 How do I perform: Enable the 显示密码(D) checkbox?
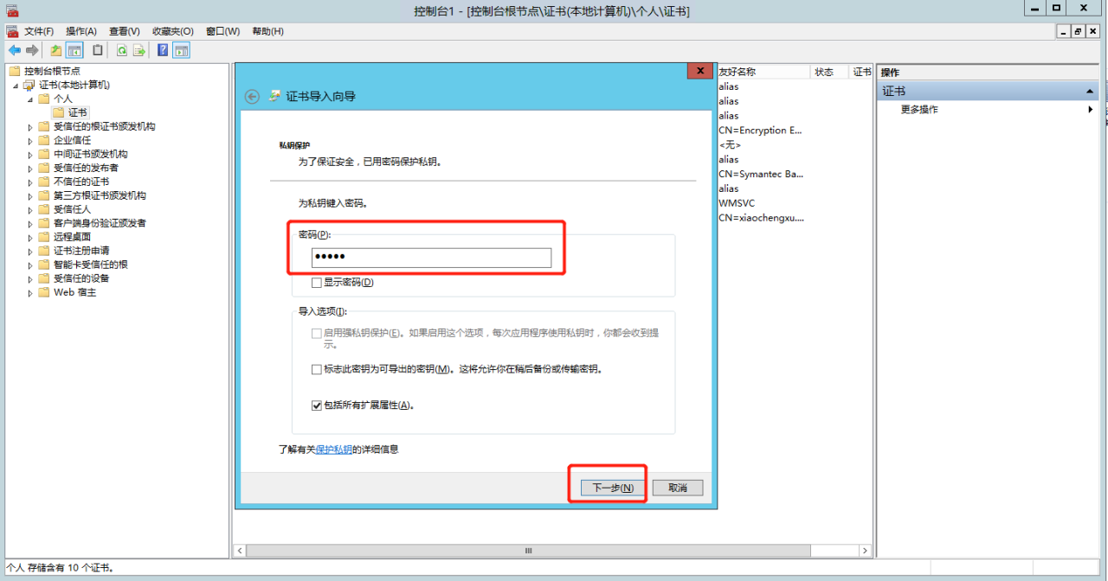(317, 283)
